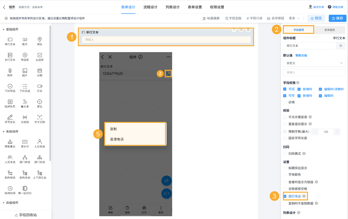Toggle the 拨打电话 checkbox
The image size is (348, 219).
(285, 196)
